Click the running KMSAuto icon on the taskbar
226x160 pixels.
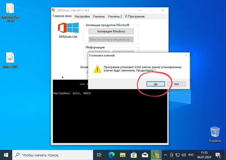click(x=156, y=155)
